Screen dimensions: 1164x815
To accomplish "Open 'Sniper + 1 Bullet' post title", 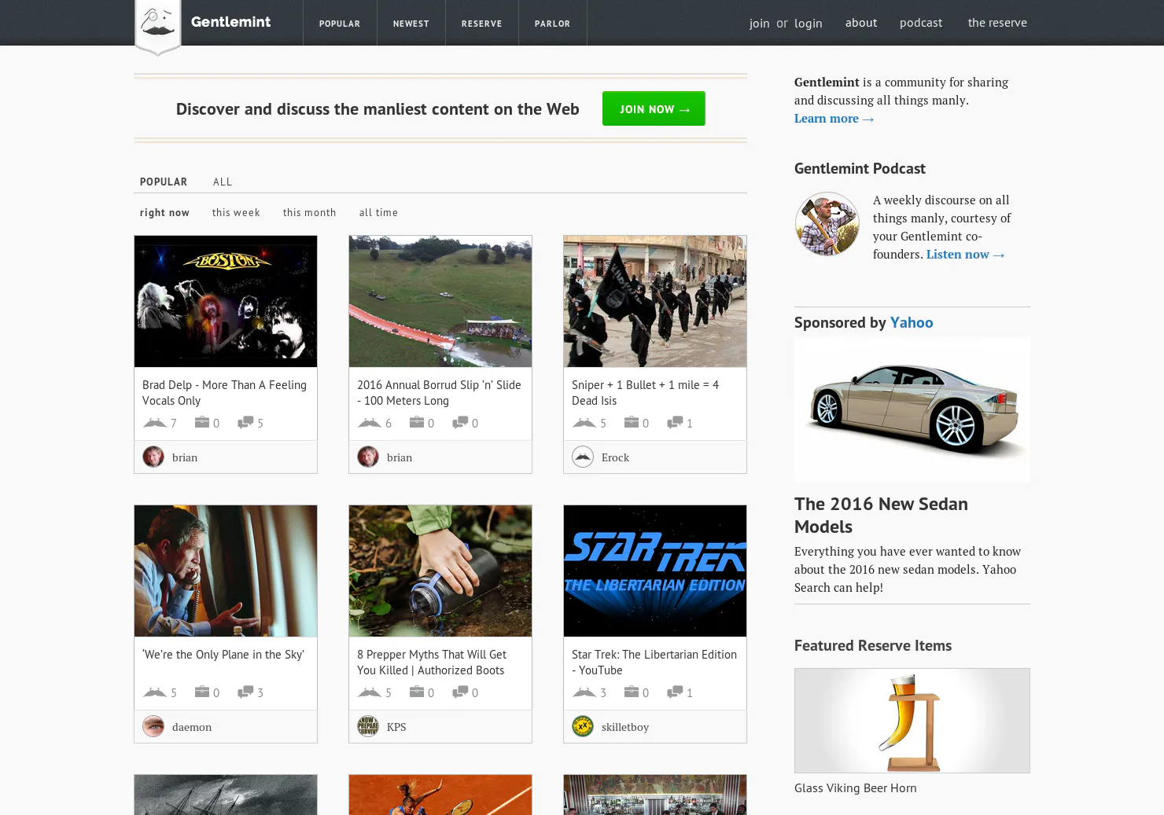I will tap(645, 392).
